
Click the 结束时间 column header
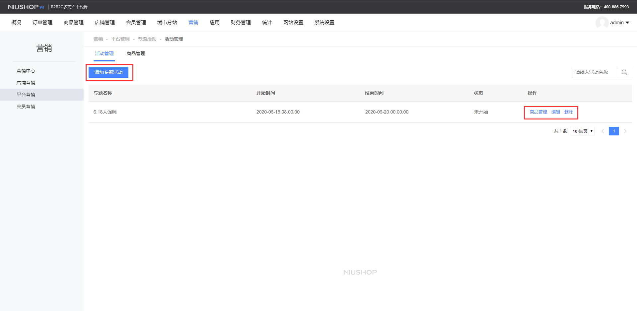[374, 93]
